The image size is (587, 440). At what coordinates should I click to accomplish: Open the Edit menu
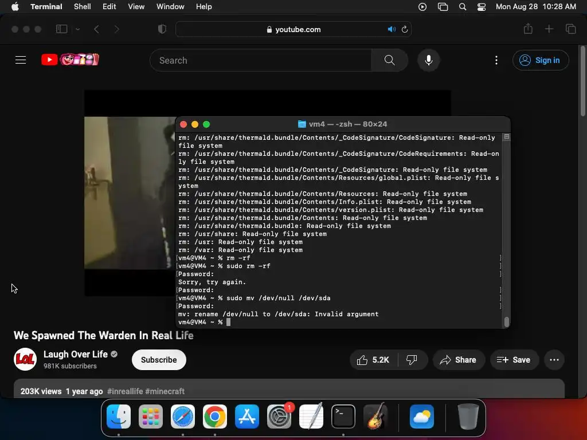point(109,7)
